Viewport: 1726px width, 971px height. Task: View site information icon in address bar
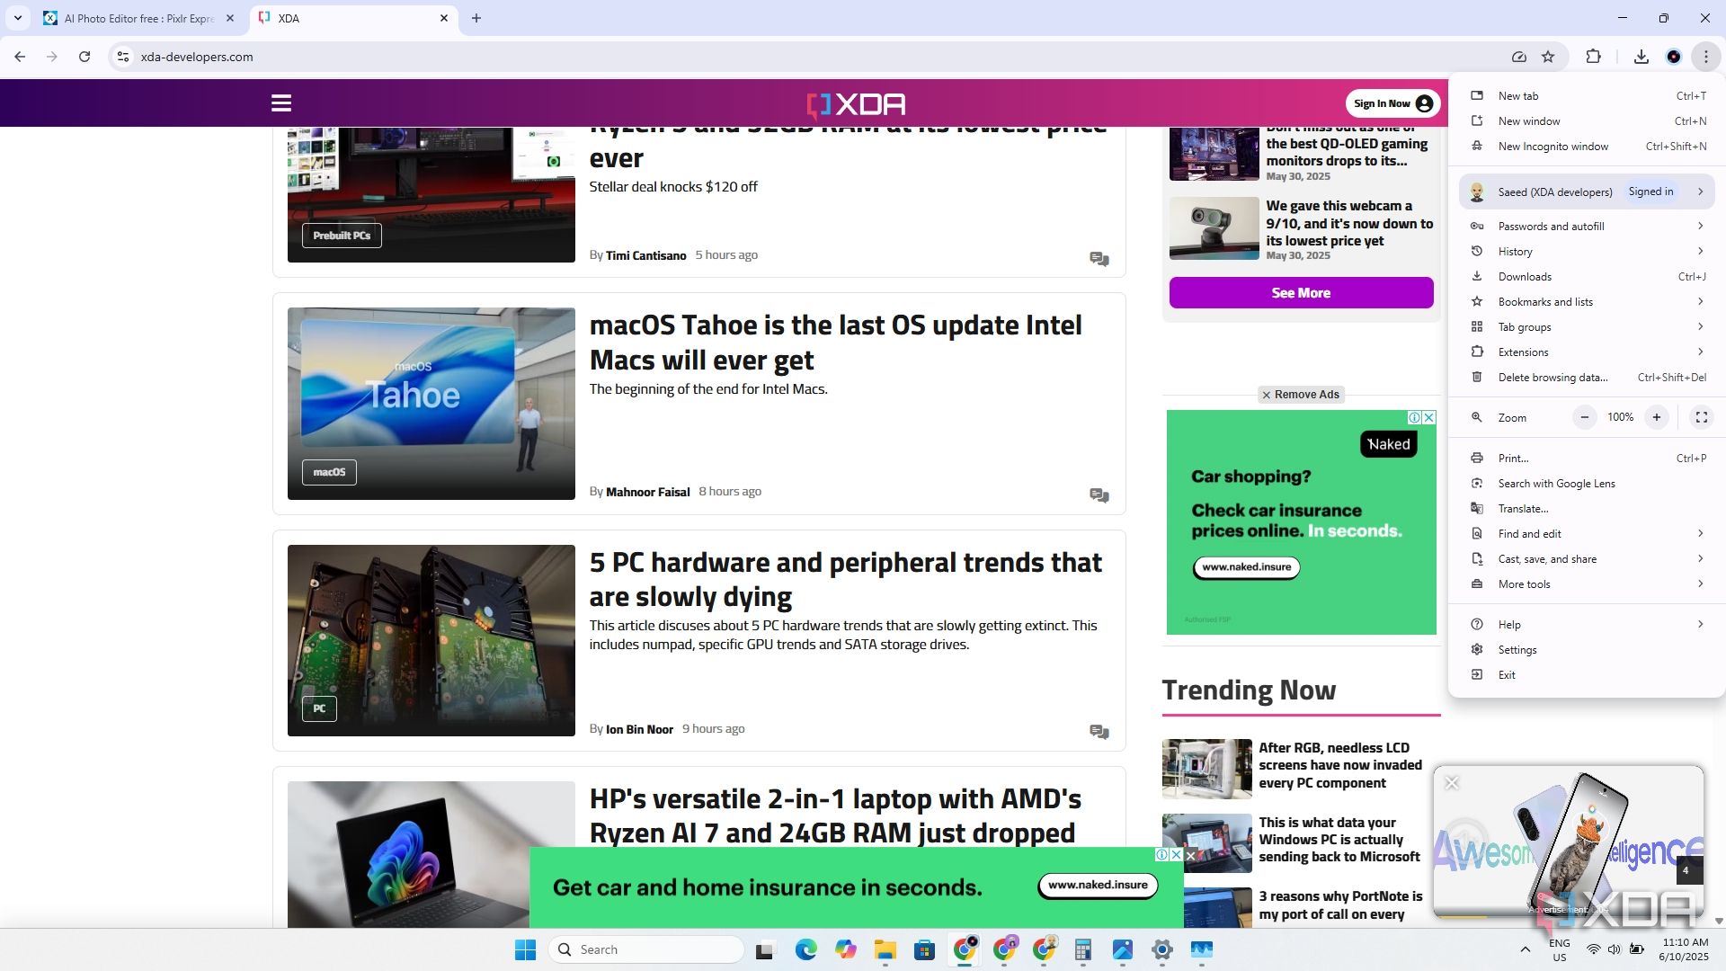point(123,57)
